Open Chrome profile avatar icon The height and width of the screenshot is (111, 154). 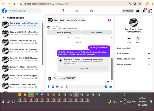(x=147, y=4)
